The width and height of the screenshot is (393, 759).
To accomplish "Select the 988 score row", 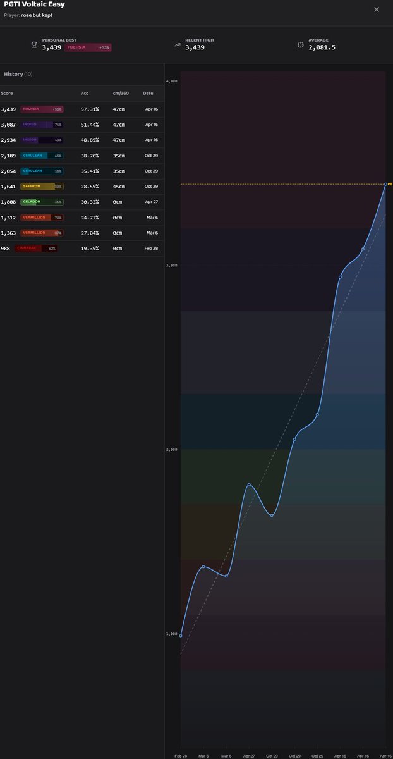I will pos(82,249).
